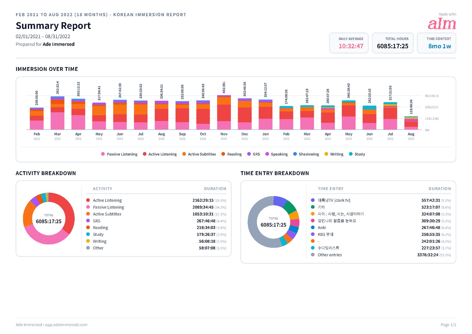Toggle Speaking legend entry
The image size is (472, 334).
(276, 154)
